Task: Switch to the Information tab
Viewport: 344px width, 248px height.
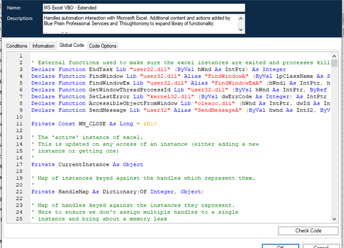Action: coord(43,46)
